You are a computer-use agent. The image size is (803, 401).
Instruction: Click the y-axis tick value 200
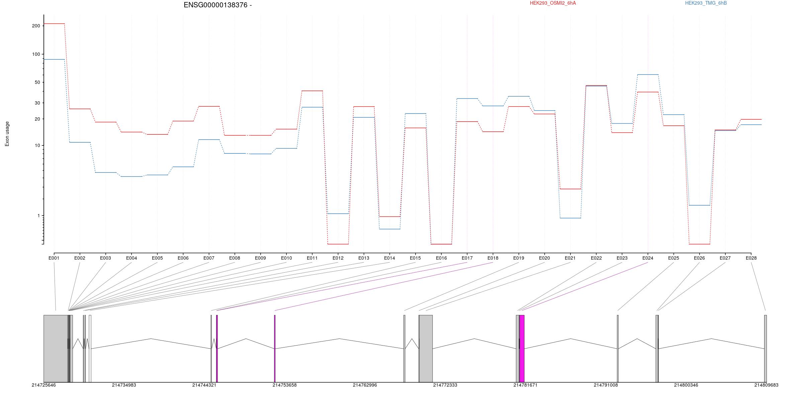36,26
